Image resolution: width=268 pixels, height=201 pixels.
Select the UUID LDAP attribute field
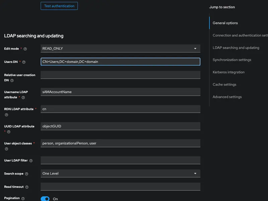(120, 126)
